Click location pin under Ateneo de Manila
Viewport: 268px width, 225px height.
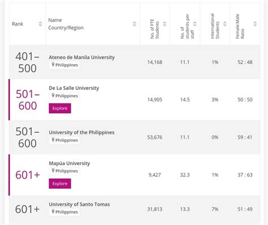[x=53, y=64]
